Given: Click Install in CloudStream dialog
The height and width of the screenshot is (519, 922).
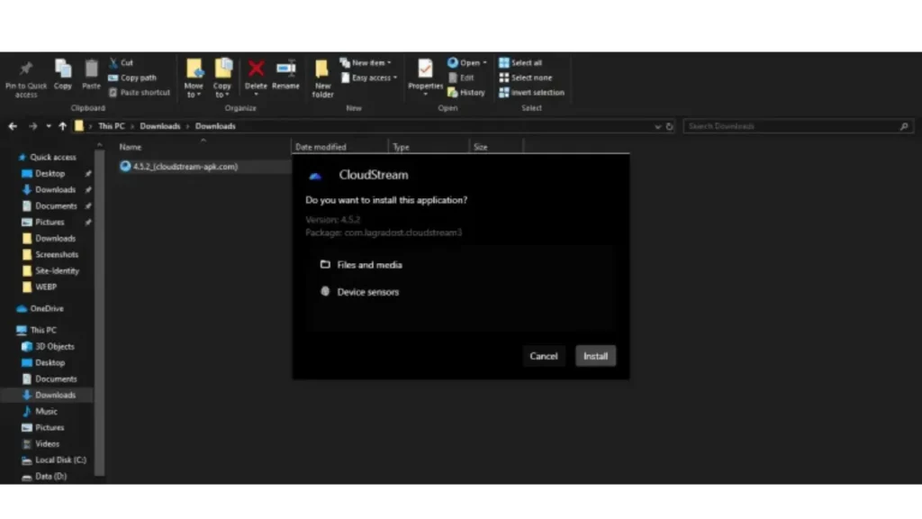Looking at the screenshot, I should [595, 356].
